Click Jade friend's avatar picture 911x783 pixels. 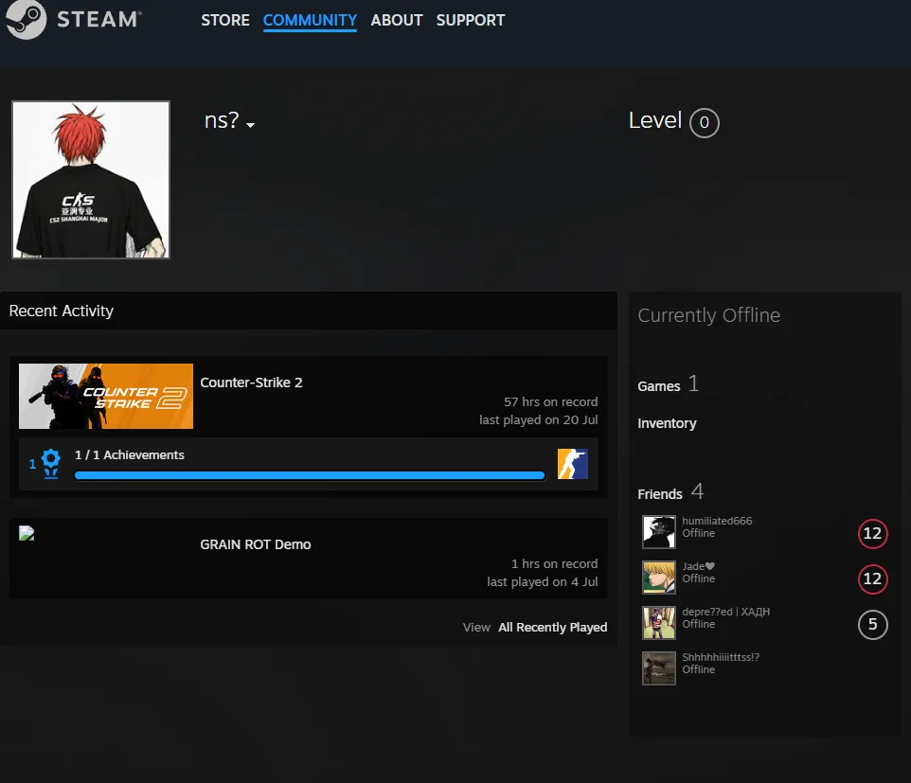[x=659, y=577]
